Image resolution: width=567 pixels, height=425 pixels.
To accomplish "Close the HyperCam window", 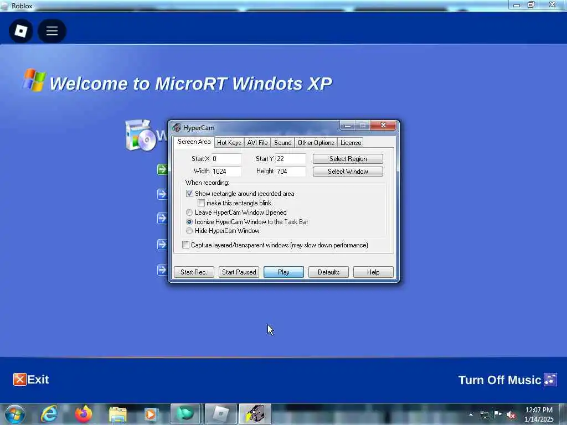I will (x=383, y=125).
